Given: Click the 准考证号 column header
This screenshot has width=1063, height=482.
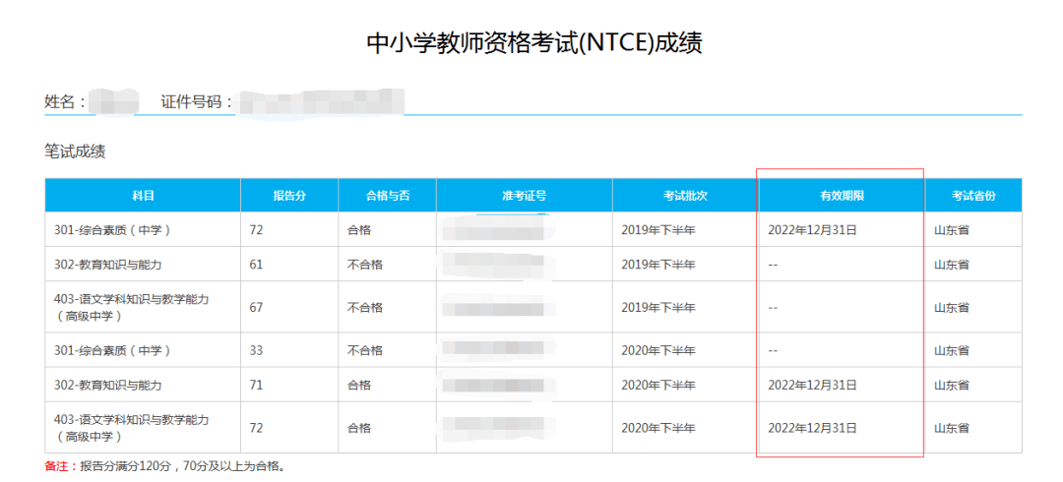Looking at the screenshot, I should pos(524,196).
